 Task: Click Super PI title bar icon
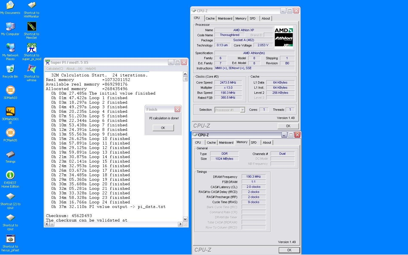click(48, 62)
